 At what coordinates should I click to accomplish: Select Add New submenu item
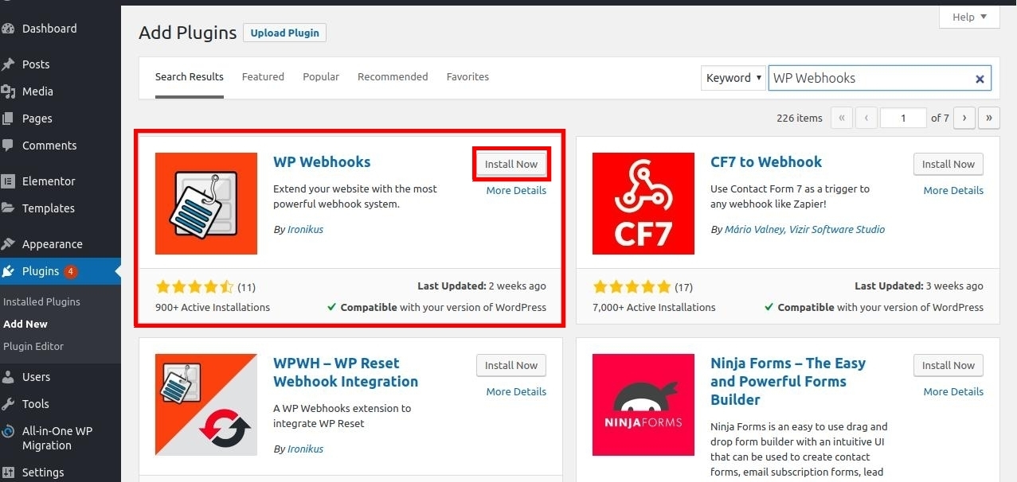pos(25,324)
